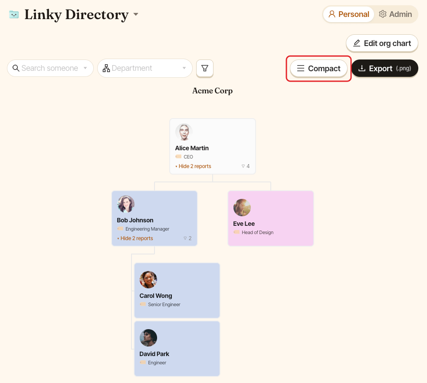Viewport: 427px width, 383px height.
Task: Open the Linky Directory title dropdown arrow
Action: click(x=136, y=14)
